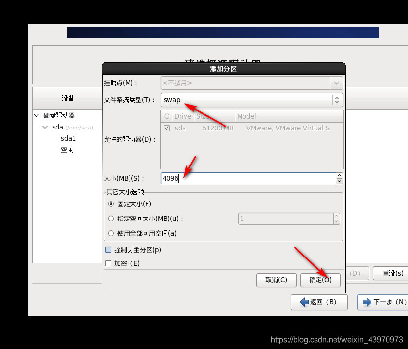Click the 设备 column header
Screen dimensions: 408x349
coord(68,98)
